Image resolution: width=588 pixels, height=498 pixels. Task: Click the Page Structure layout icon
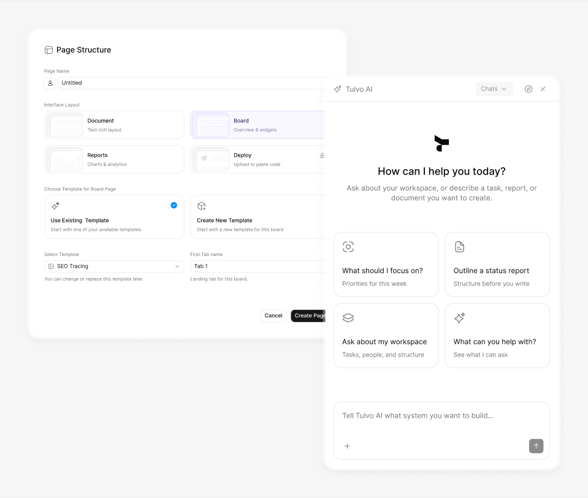[48, 50]
